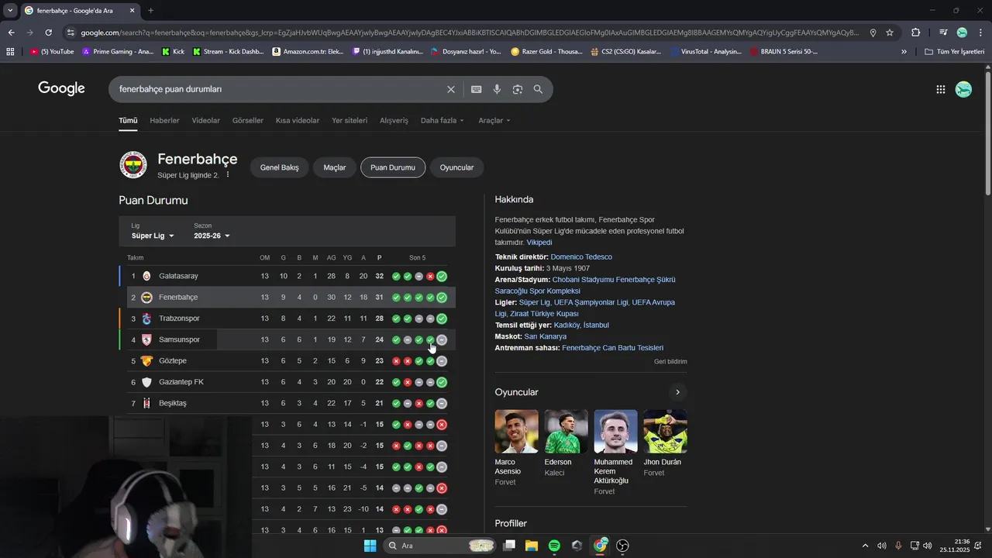Click the Fenerbahçe club crest logo
The height and width of the screenshot is (558, 992).
click(133, 165)
